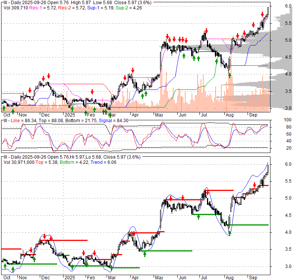Screen dimensions: 293x280
Task: Click the 'Sup-2 = 4.26' green legend label
Action: pyautogui.click(x=129, y=8)
